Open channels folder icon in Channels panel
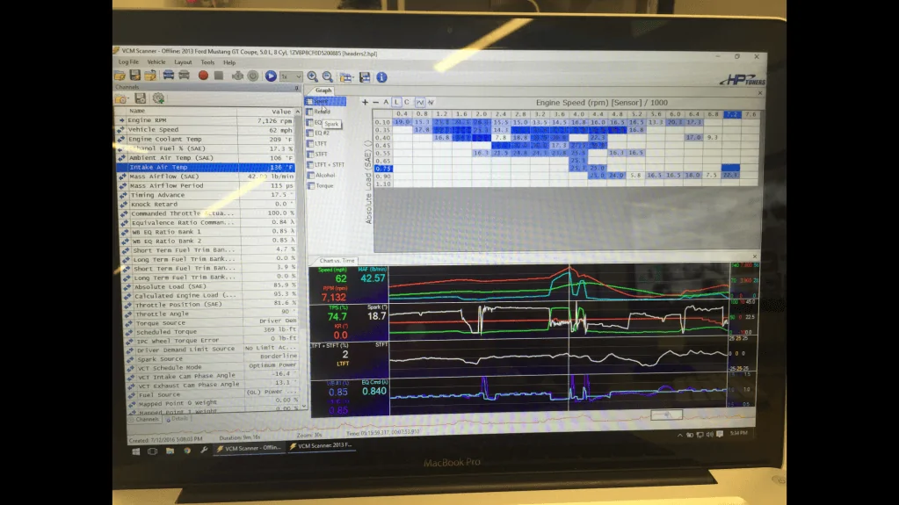The height and width of the screenshot is (505, 899). [x=121, y=98]
